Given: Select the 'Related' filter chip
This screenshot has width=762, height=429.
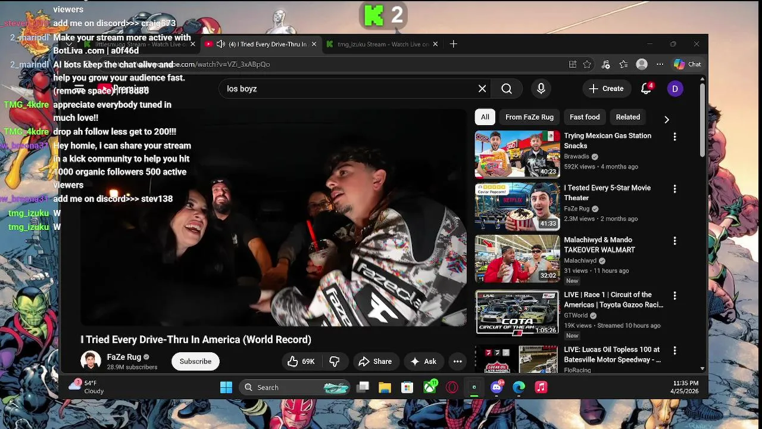Looking at the screenshot, I should (628, 117).
